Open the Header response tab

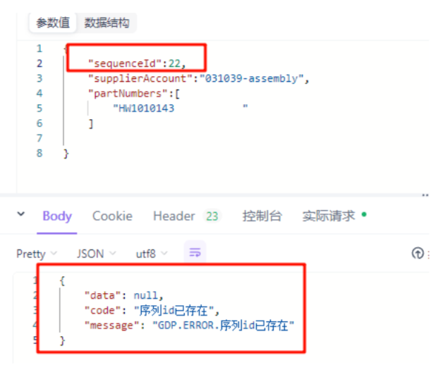tap(174, 216)
